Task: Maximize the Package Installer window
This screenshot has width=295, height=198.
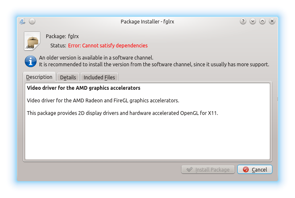Action: tap(262, 21)
